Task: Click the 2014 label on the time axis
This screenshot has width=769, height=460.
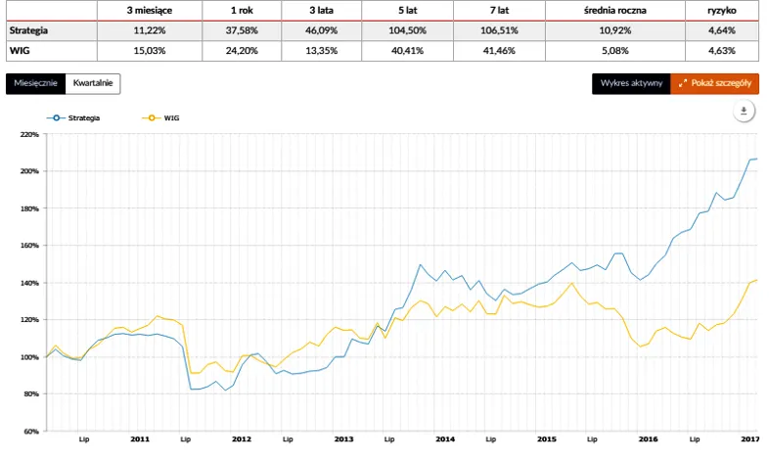Action: 444,440
